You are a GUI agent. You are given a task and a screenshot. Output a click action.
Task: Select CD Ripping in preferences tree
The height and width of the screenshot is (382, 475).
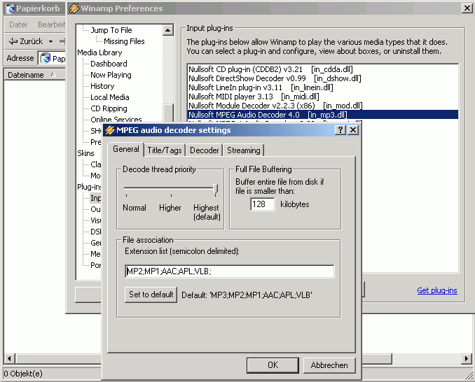click(109, 108)
